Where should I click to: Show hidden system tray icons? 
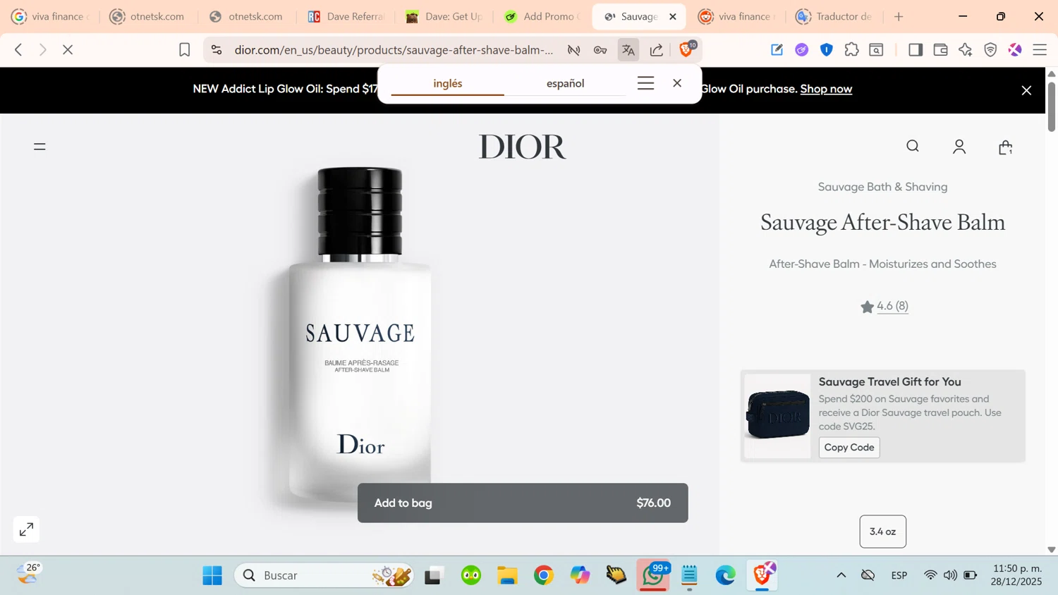coord(841,575)
